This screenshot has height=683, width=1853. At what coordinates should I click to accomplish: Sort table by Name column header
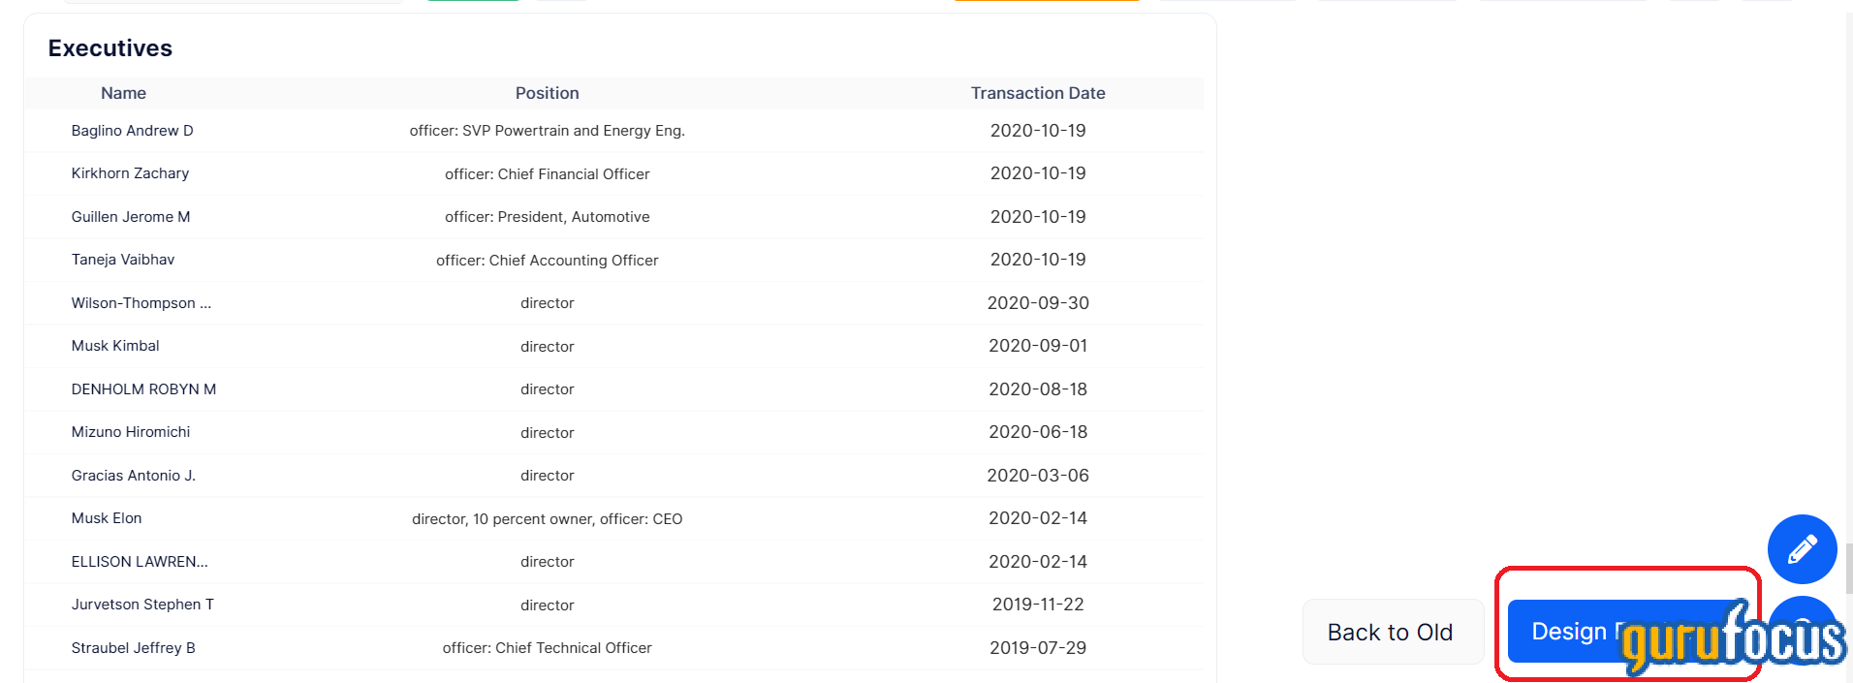pos(123,93)
